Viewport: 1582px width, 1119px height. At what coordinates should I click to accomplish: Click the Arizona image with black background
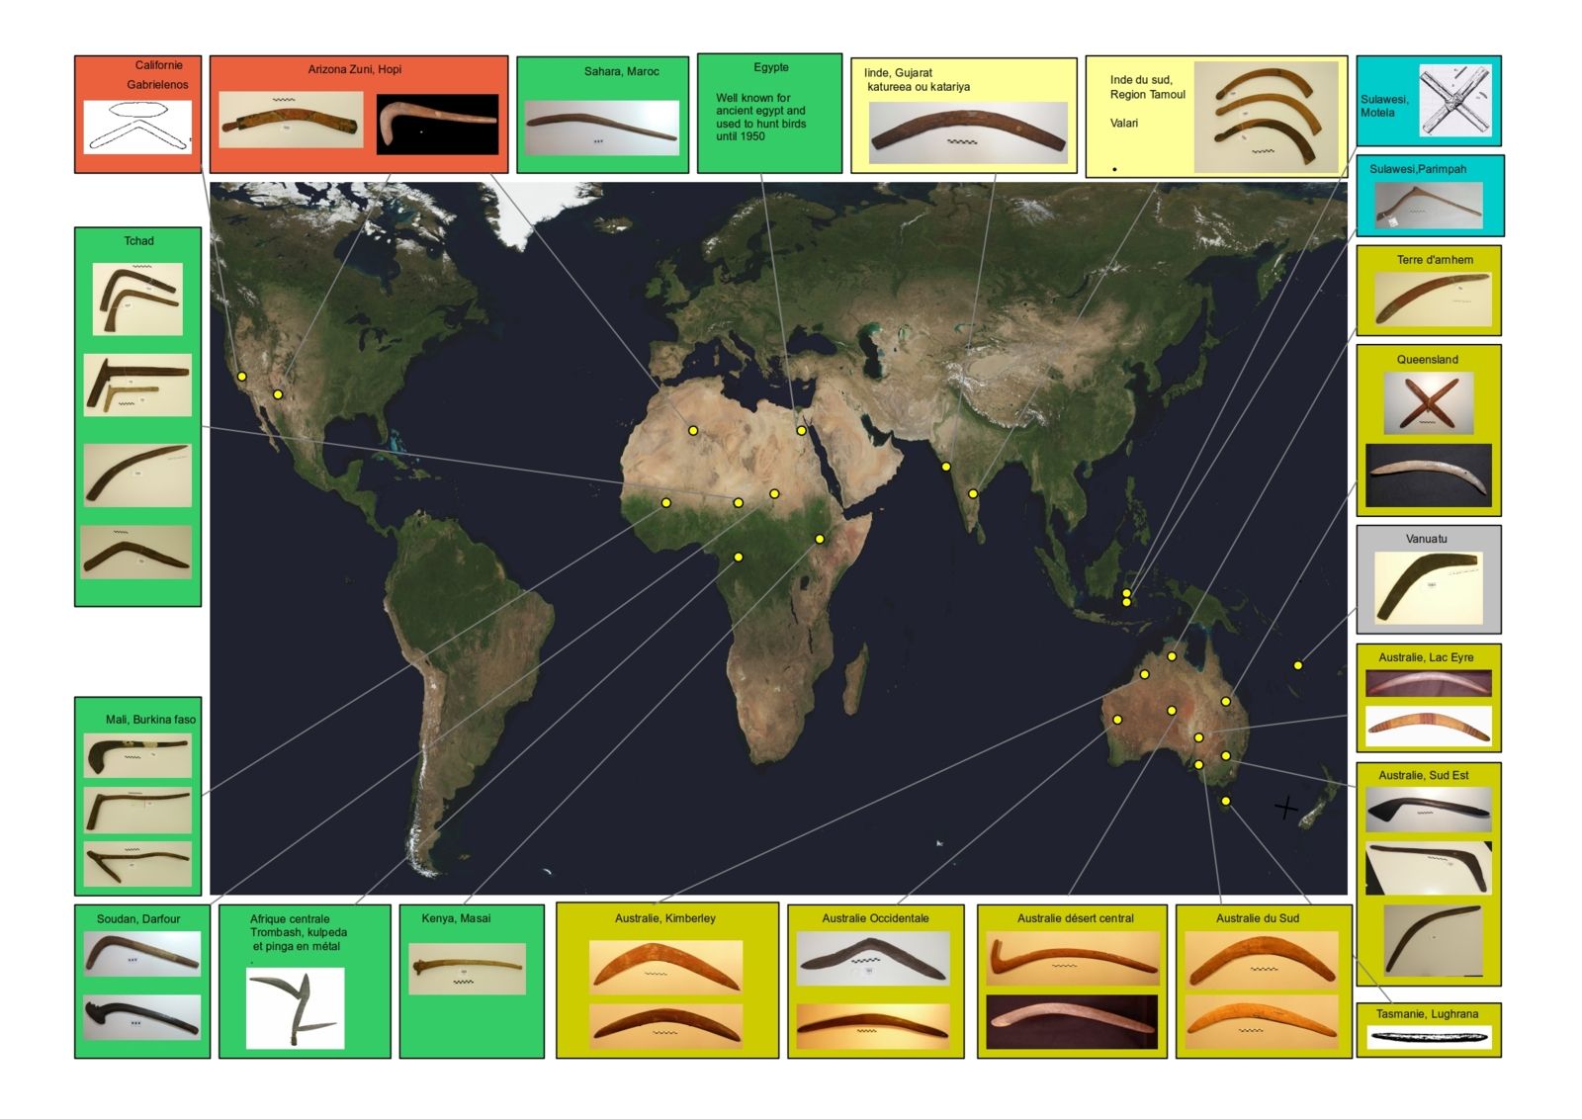437,125
